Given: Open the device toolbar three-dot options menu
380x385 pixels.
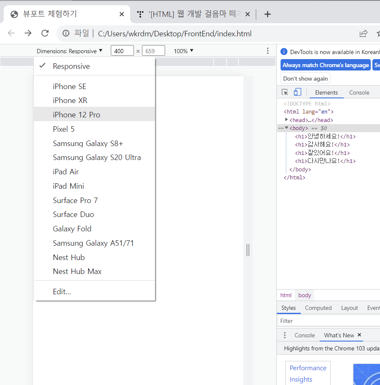Looking at the screenshot, I should tap(268, 51).
